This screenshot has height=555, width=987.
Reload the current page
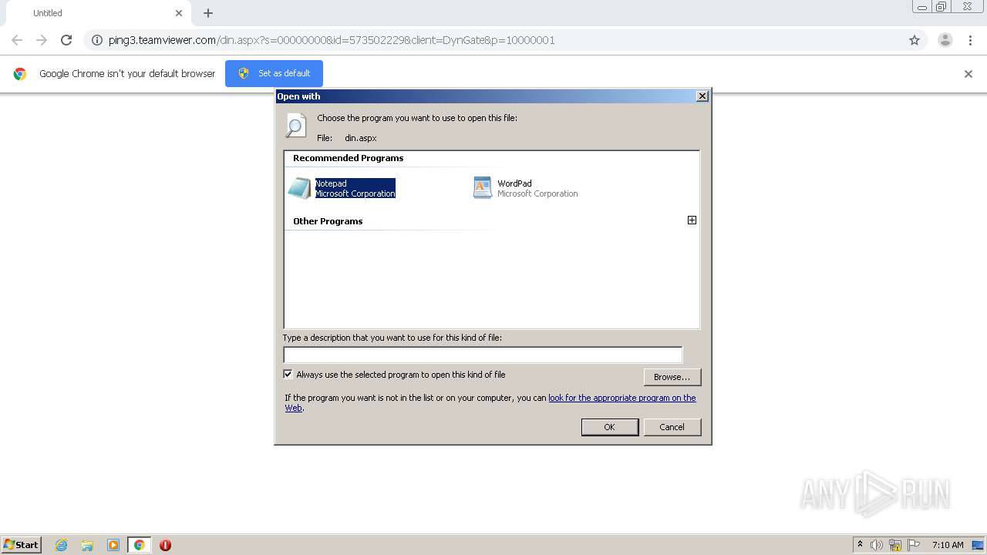[66, 40]
